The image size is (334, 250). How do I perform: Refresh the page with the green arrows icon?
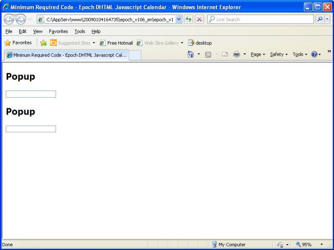click(188, 20)
